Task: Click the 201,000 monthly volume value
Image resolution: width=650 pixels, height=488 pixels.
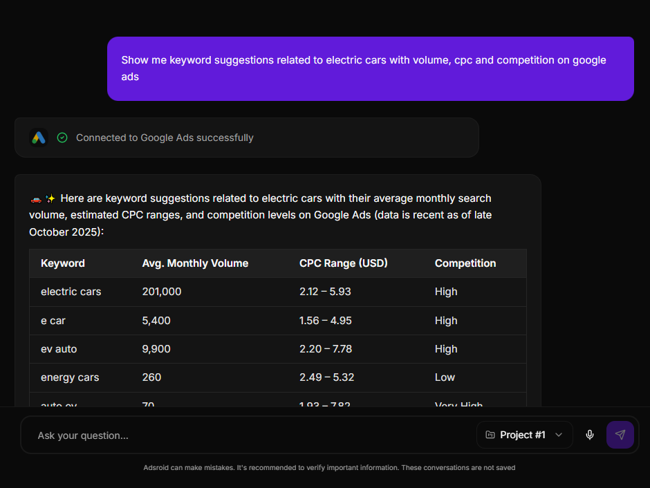Action: [x=162, y=292]
